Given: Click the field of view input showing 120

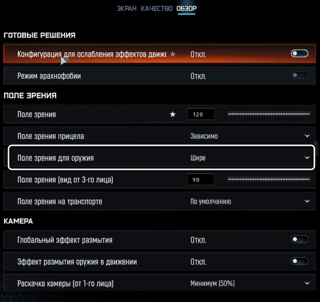Looking at the screenshot, I should pos(201,114).
